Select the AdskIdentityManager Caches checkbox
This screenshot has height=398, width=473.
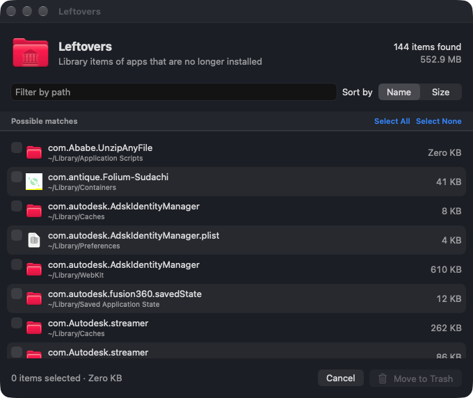pos(17,206)
